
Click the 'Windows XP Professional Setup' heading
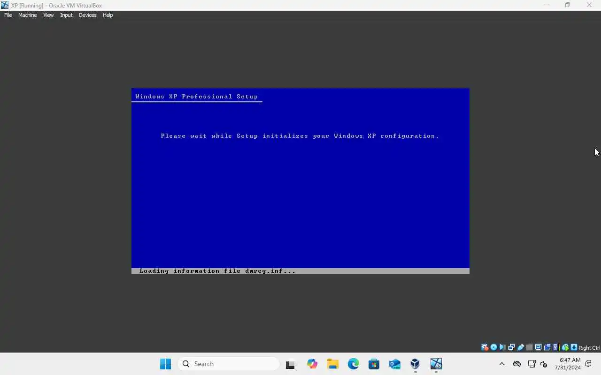click(196, 97)
